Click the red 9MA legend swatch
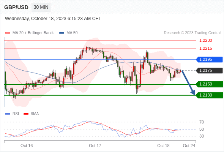Screen dimensions: 224x152 (26, 114)
